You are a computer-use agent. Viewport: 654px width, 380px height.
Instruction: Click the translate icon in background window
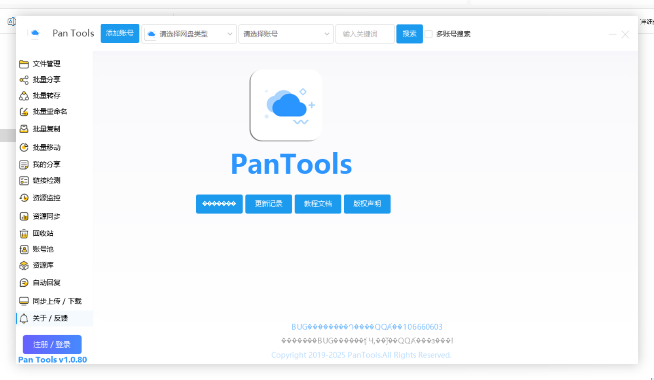(11, 22)
